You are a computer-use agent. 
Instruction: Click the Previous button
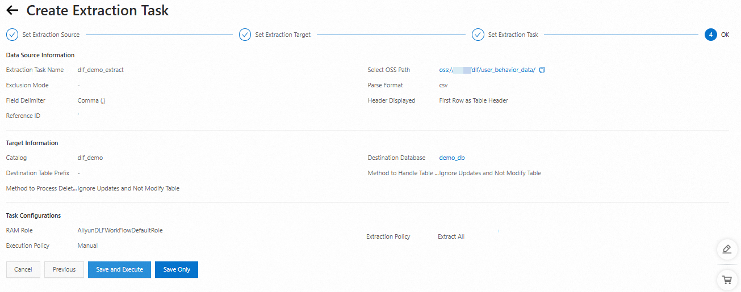coord(64,269)
